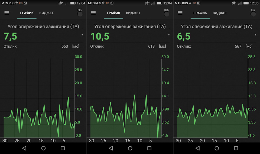Tap recent apps square under the 10,5 screen
The height and width of the screenshot is (154, 260).
[149, 148]
